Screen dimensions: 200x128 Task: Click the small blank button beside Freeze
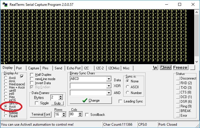point(192,68)
